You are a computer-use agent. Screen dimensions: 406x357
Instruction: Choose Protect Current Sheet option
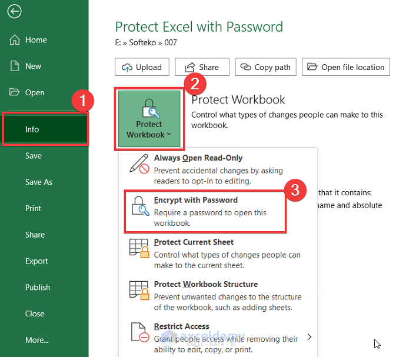[218, 253]
